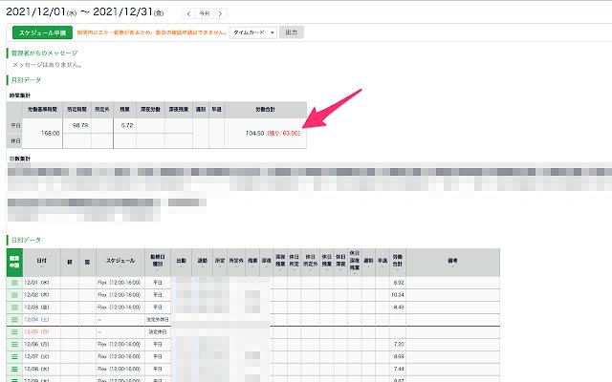Screen dimensions: 612x382
Task: Click the green 編集申請 header cell
Action: pyautogui.click(x=14, y=262)
